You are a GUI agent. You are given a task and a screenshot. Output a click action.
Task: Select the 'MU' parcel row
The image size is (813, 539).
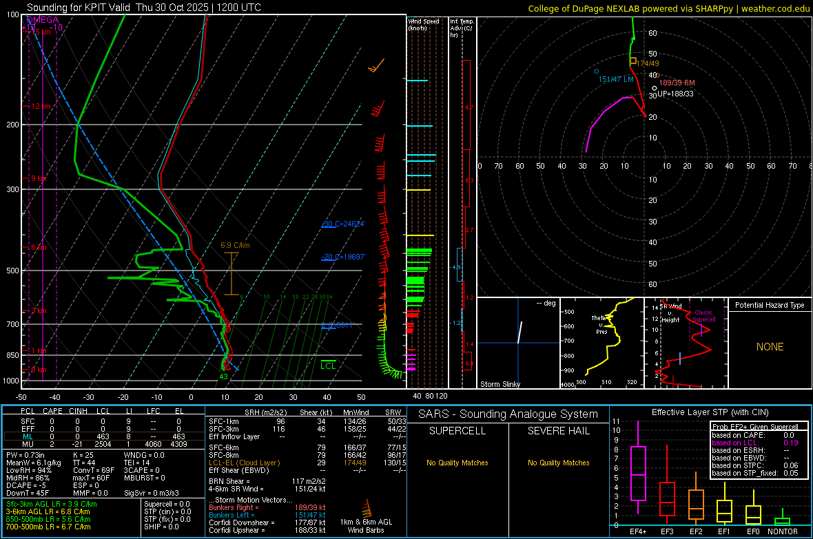pos(103,444)
